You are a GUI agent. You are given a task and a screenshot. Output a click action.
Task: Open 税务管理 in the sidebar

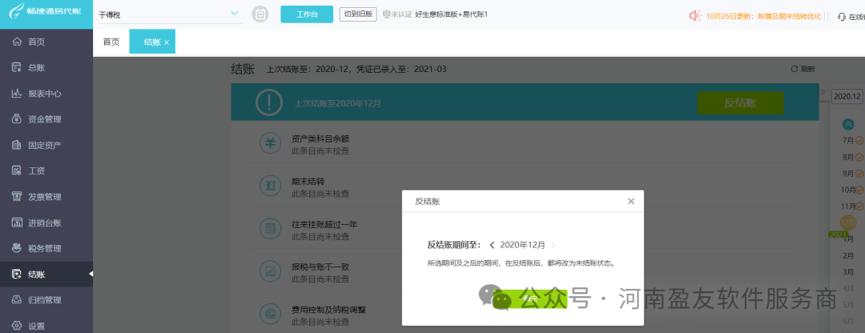(x=46, y=249)
